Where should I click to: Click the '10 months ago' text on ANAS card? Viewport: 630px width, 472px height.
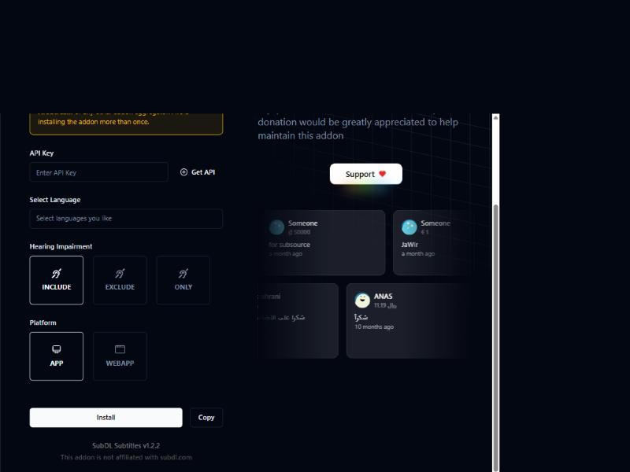point(374,326)
